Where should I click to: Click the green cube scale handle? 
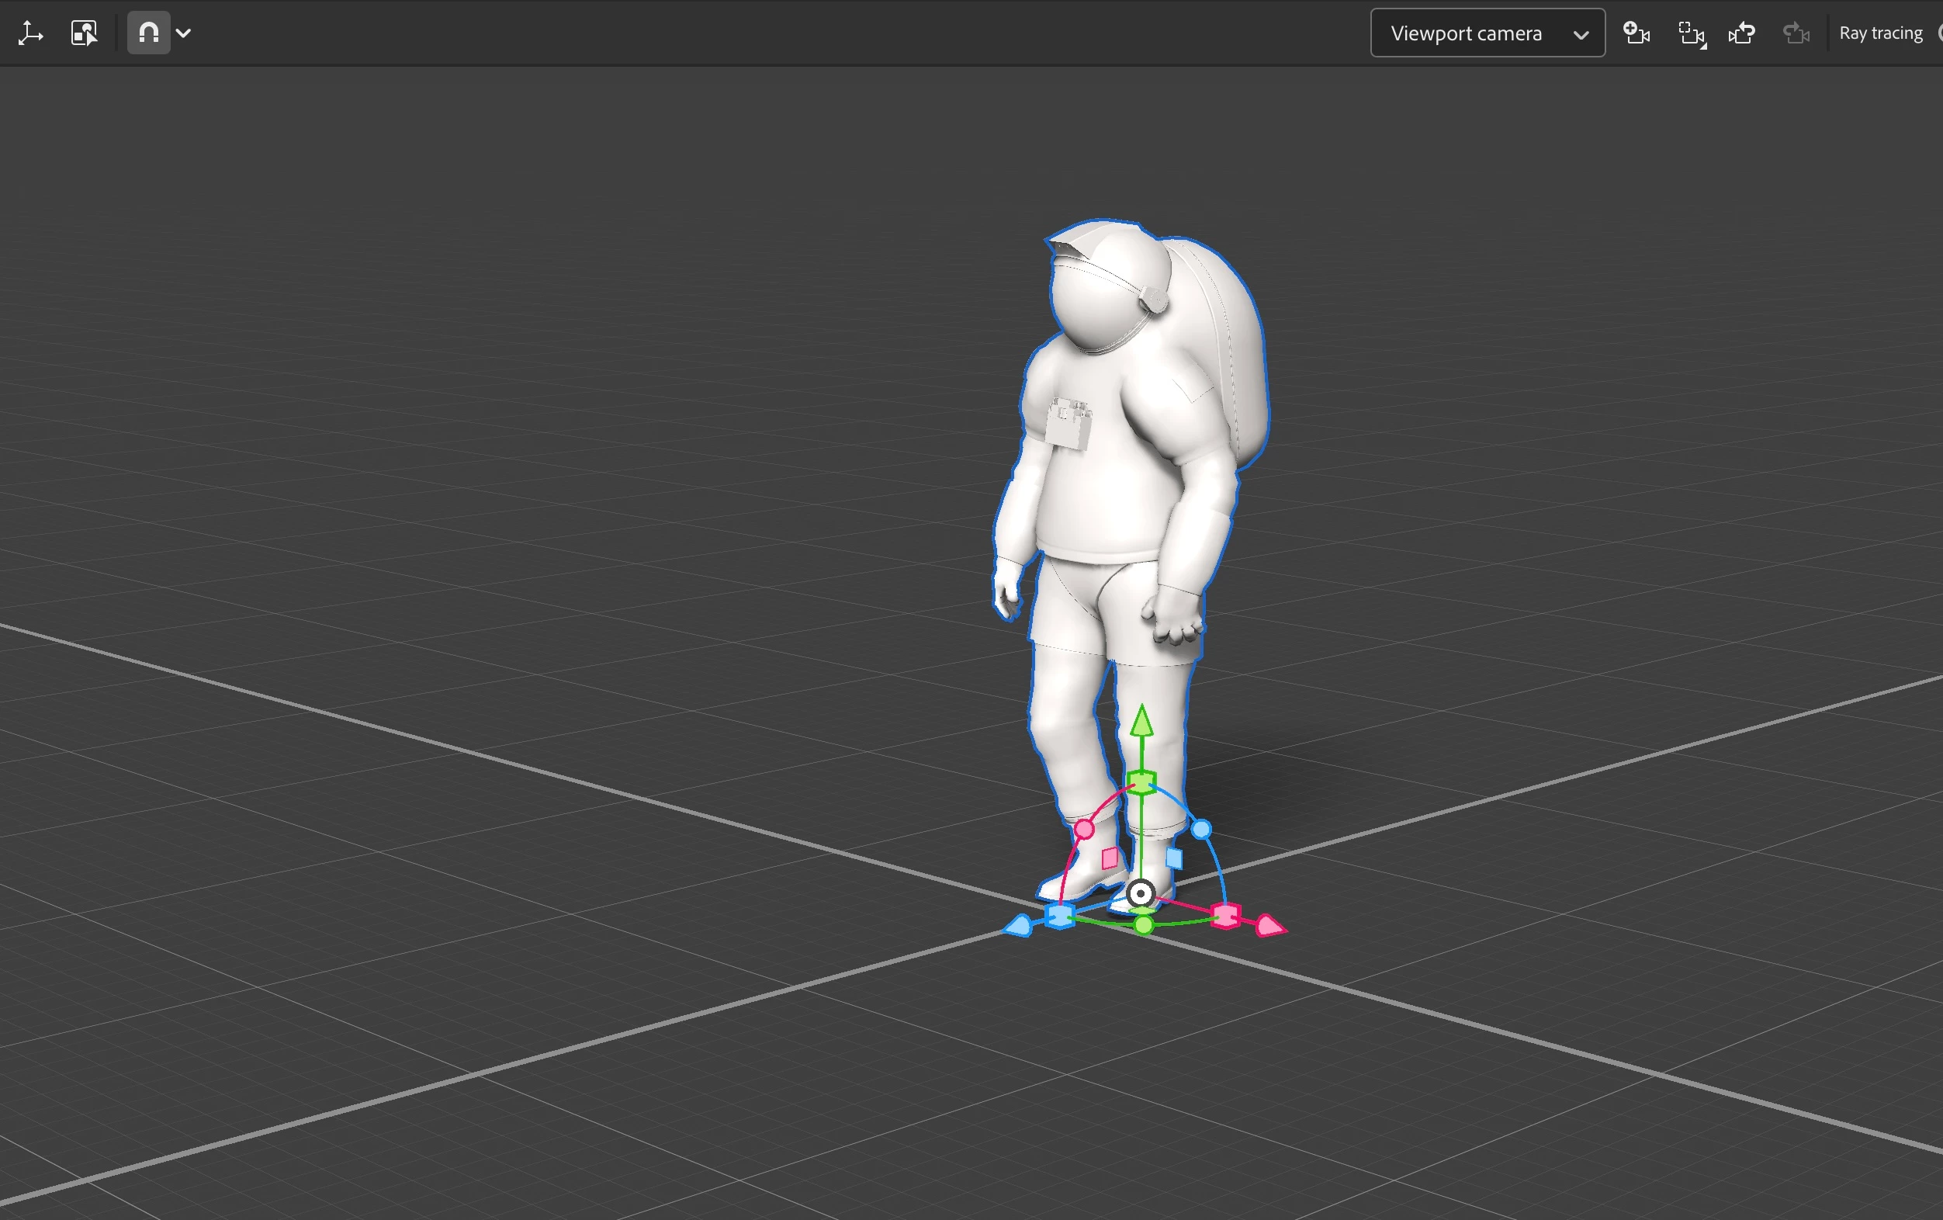(1141, 782)
